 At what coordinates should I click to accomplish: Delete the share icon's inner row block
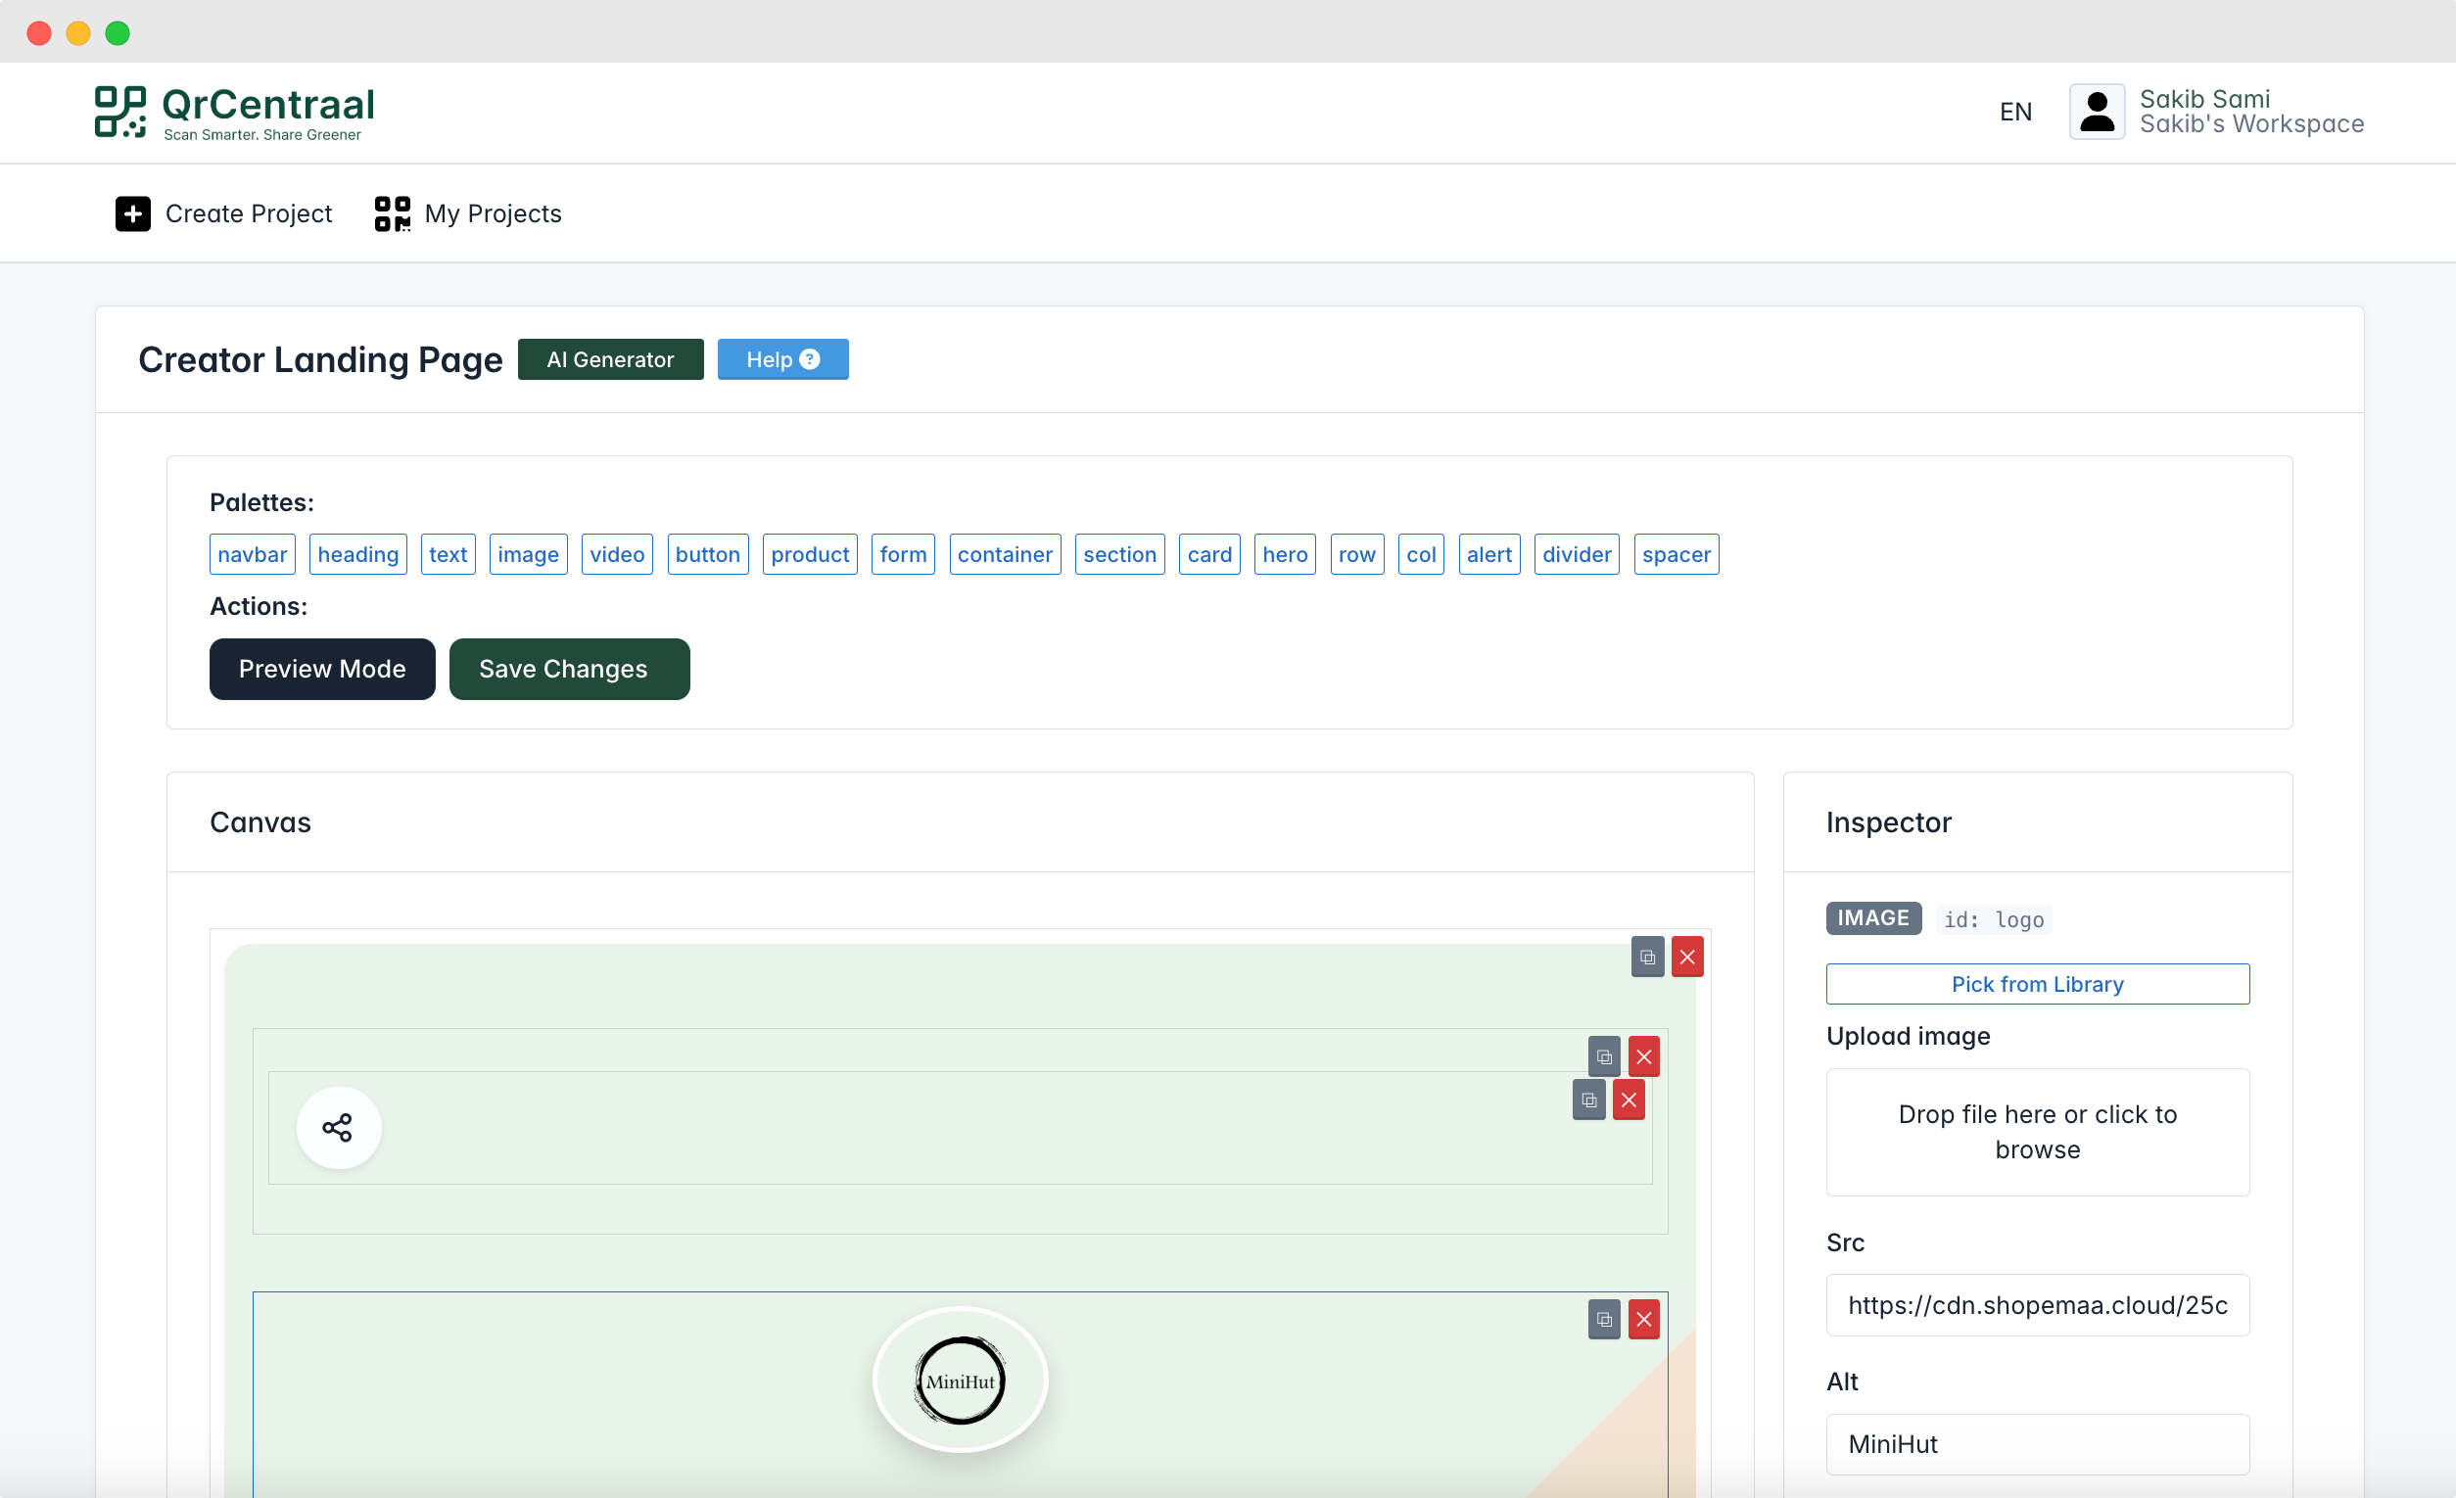click(x=1628, y=1100)
